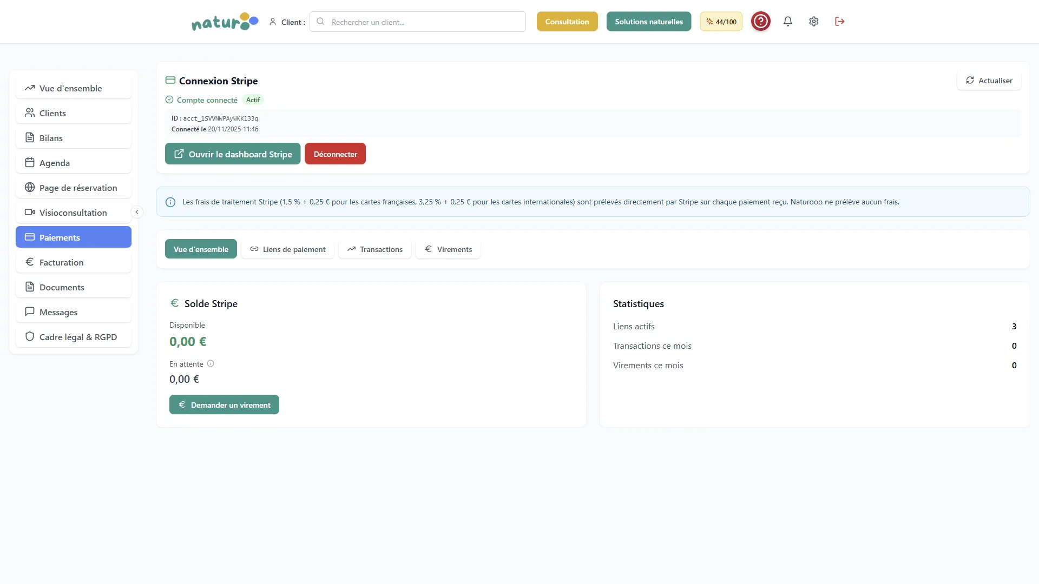Image resolution: width=1039 pixels, height=584 pixels.
Task: Collapse the sidebar with the chevron
Action: (137, 212)
